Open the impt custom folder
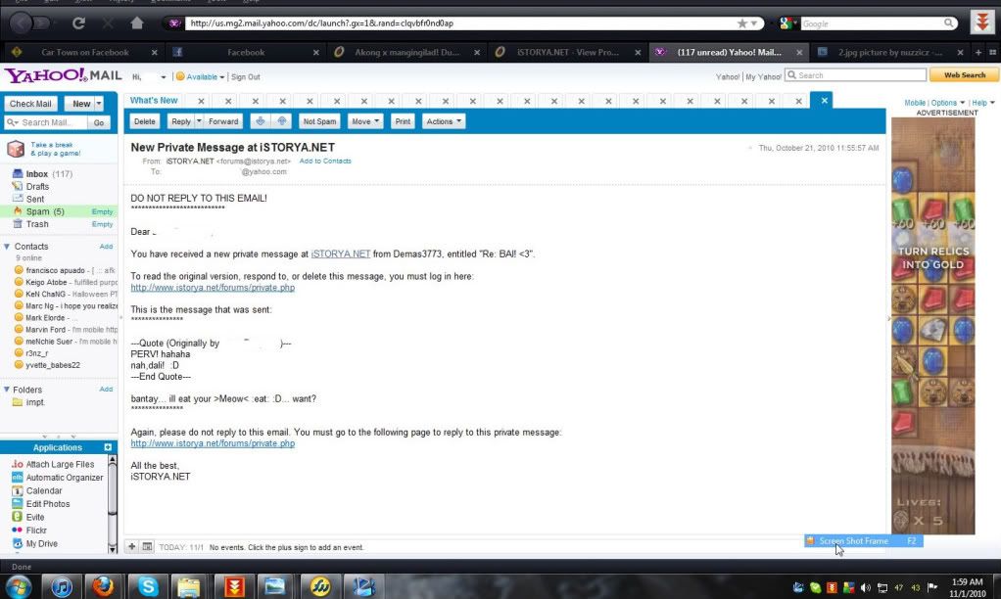Image resolution: width=1001 pixels, height=599 pixels. point(34,402)
